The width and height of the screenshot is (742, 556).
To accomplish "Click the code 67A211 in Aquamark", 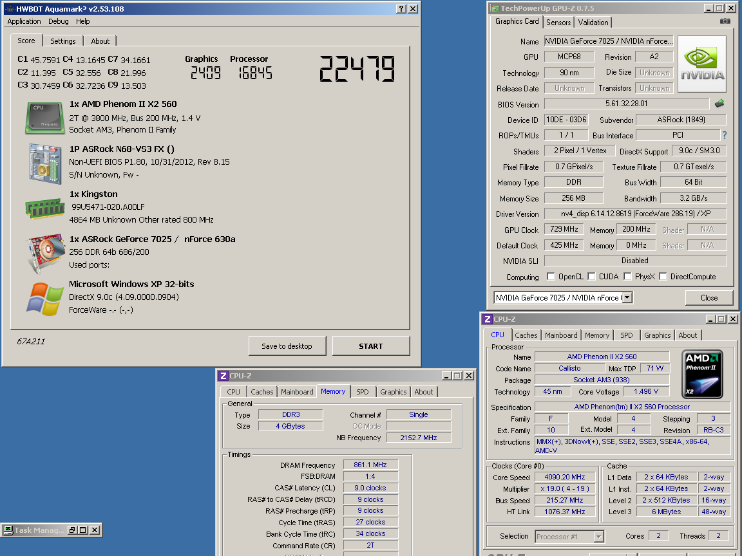I will (31, 341).
